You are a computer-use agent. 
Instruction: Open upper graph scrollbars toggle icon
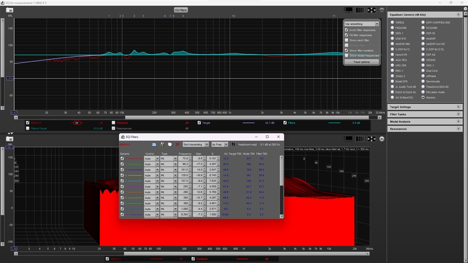coord(348,10)
